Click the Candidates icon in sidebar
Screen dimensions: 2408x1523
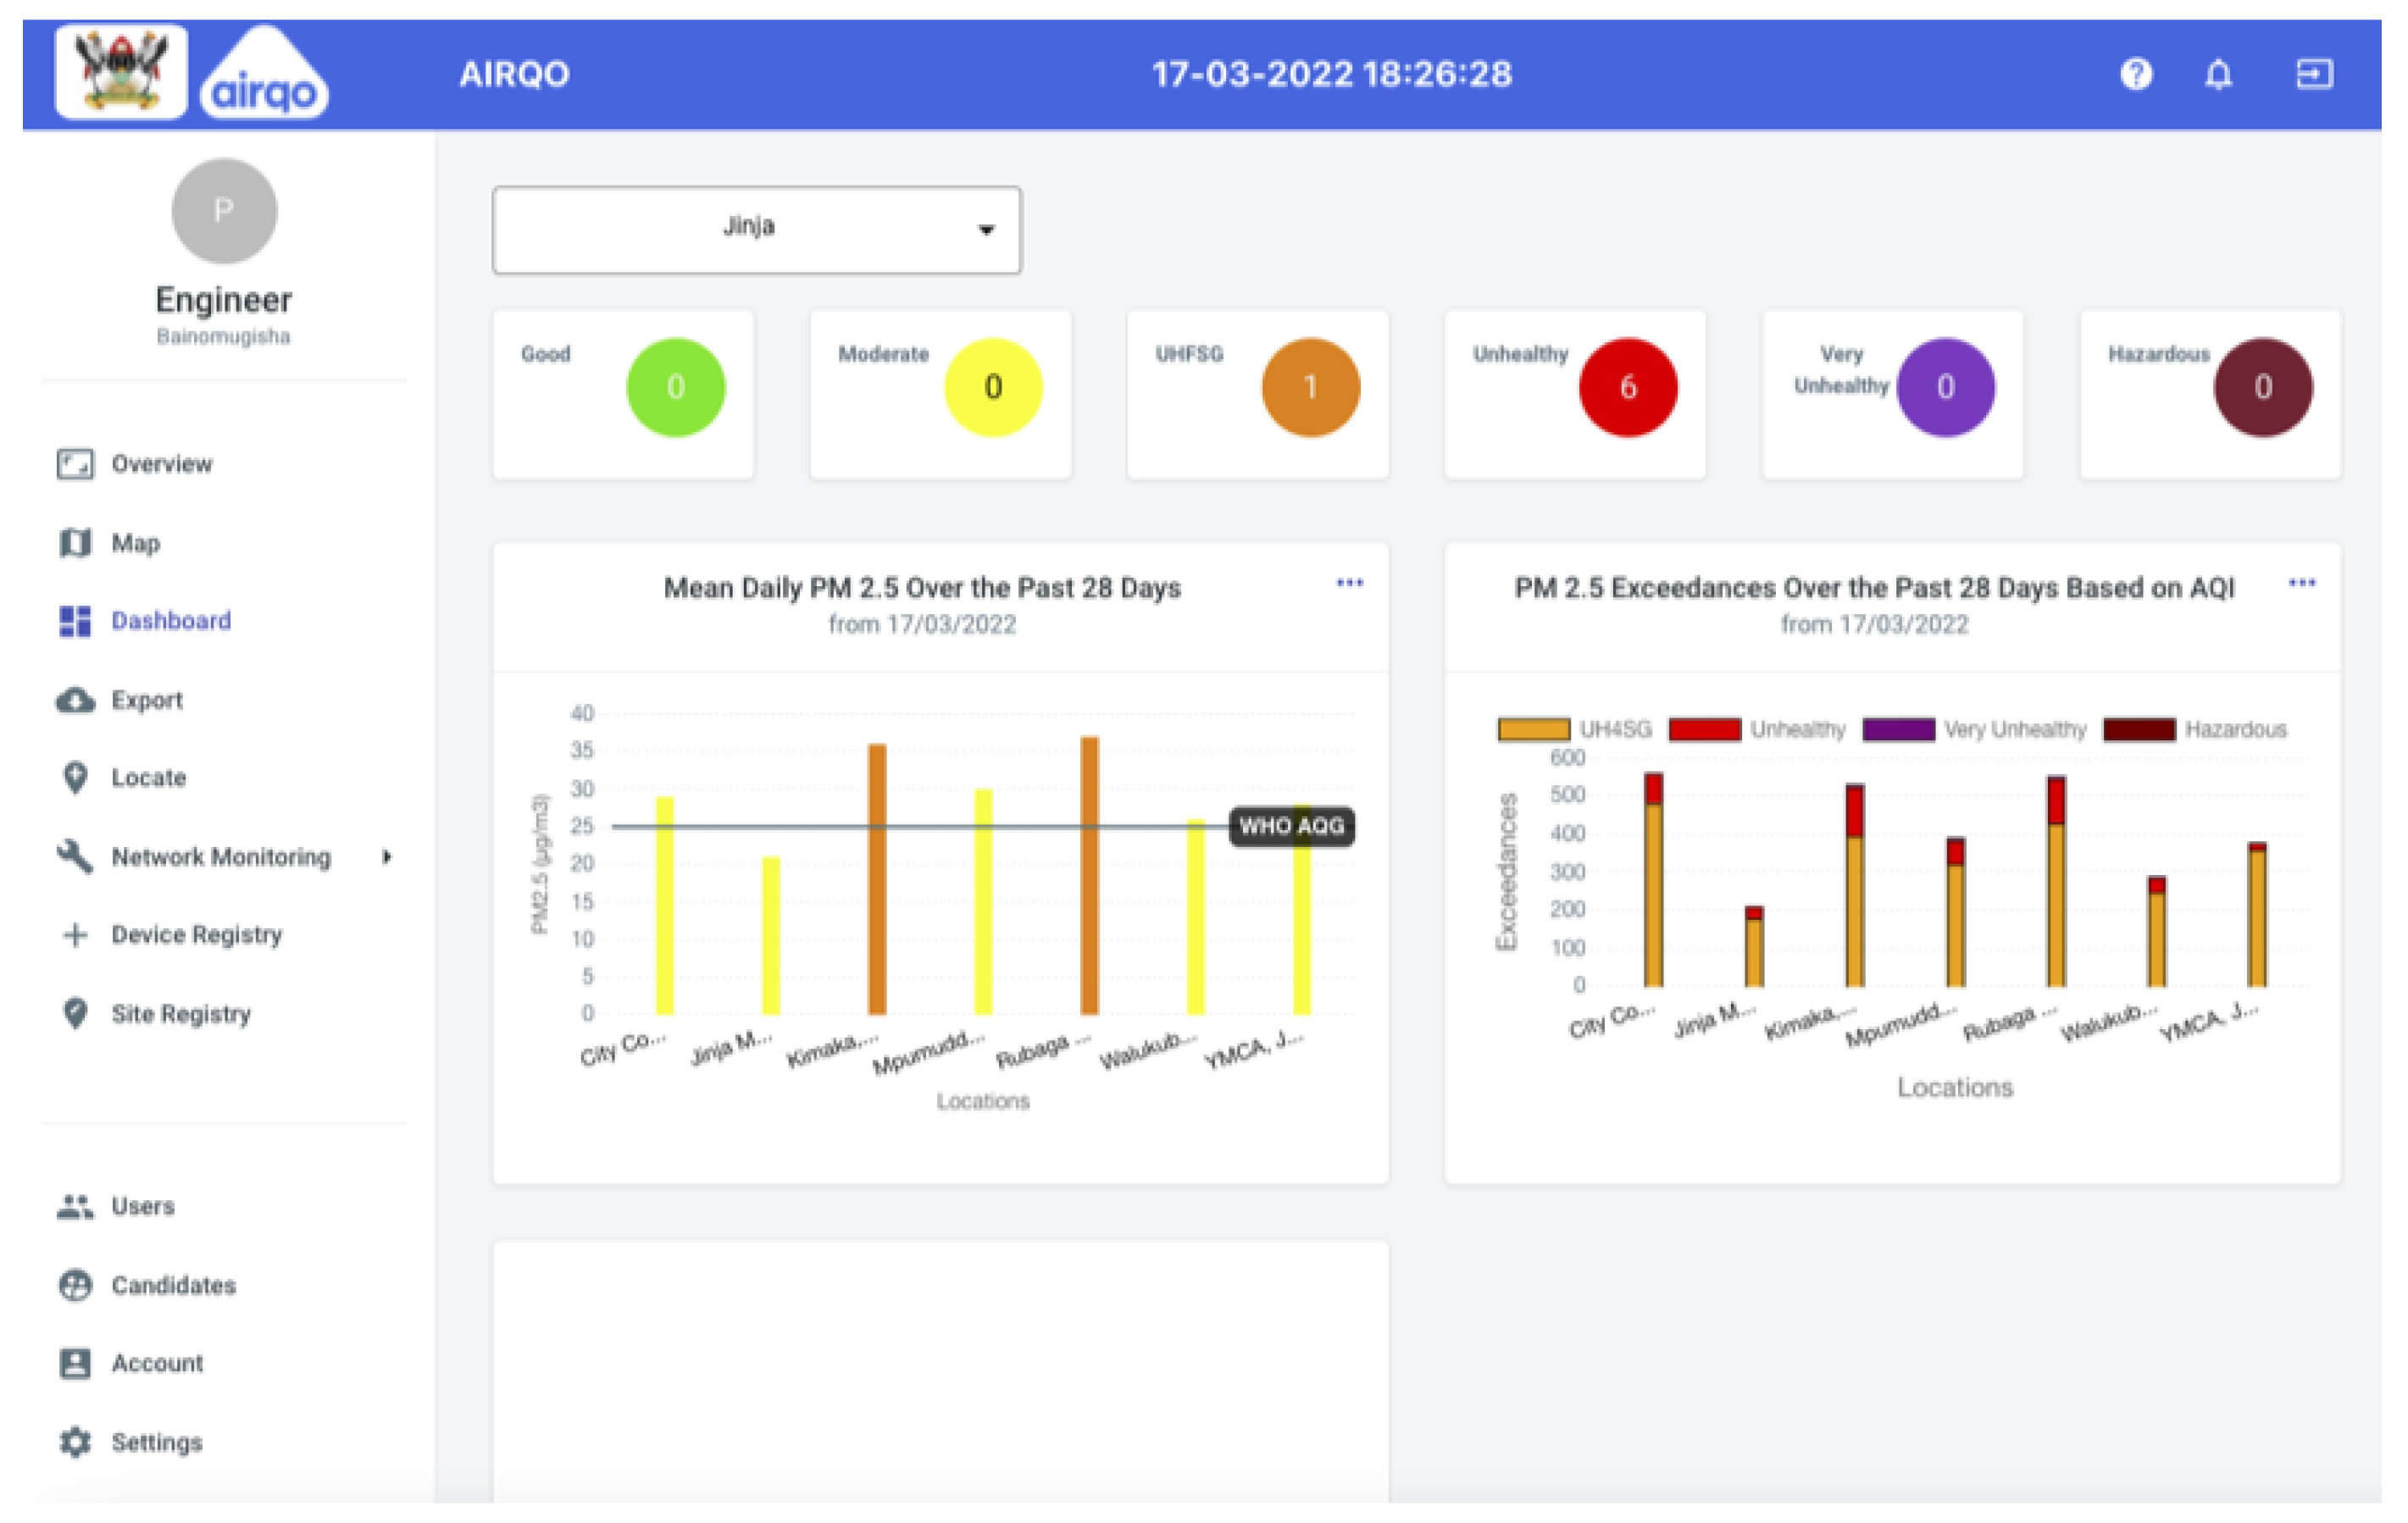75,1284
